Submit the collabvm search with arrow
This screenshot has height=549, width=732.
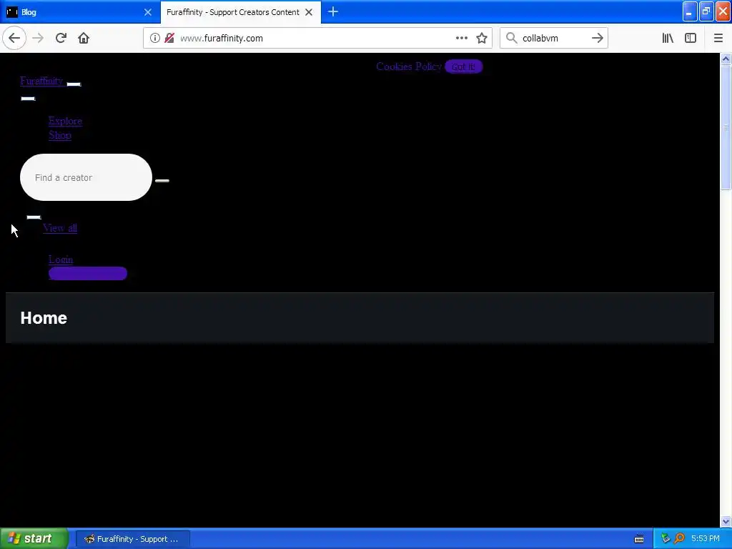click(597, 38)
